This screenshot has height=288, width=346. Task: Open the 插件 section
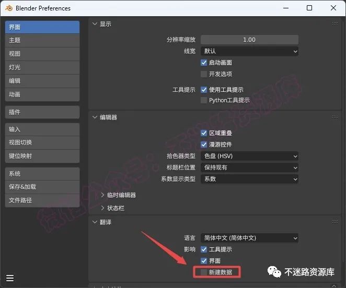pos(42,112)
